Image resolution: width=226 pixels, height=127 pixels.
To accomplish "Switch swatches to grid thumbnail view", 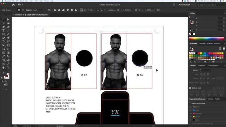I will tap(224, 49).
